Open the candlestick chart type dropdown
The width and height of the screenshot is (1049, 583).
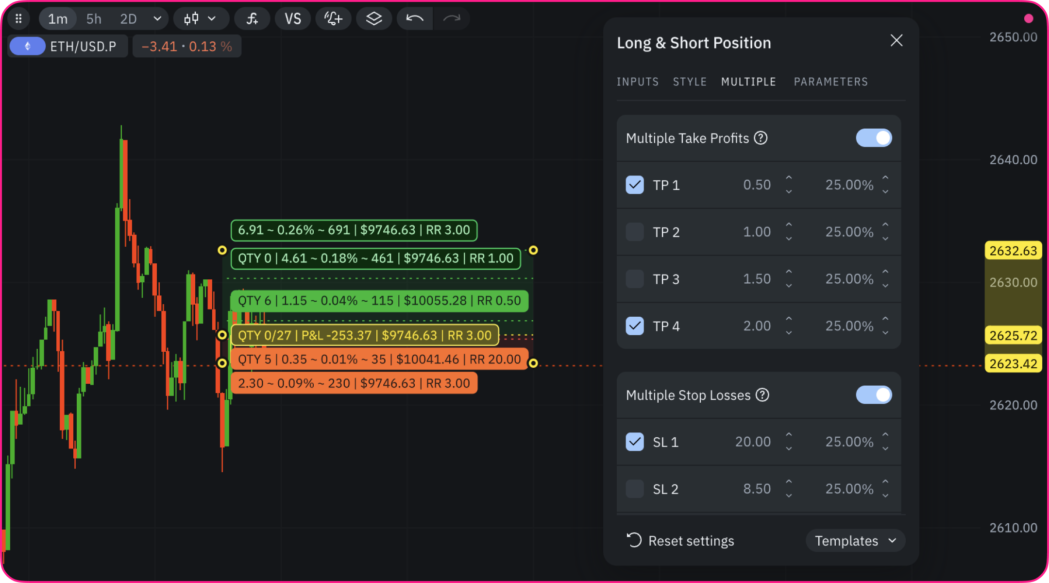(200, 19)
